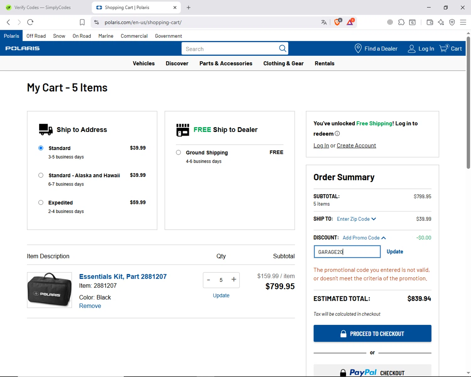471x377 pixels.
Task: Click the browser address bar URL
Action: pyautogui.click(x=143, y=22)
